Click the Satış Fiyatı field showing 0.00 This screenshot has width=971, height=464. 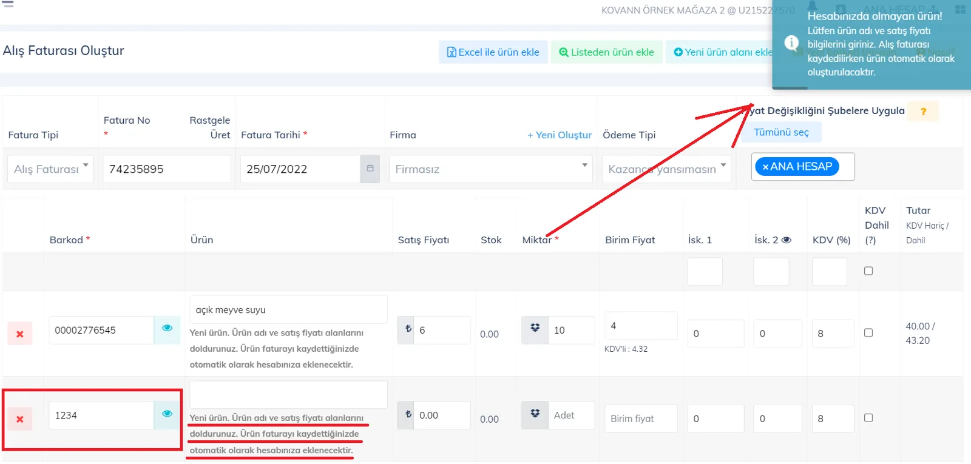tap(442, 415)
